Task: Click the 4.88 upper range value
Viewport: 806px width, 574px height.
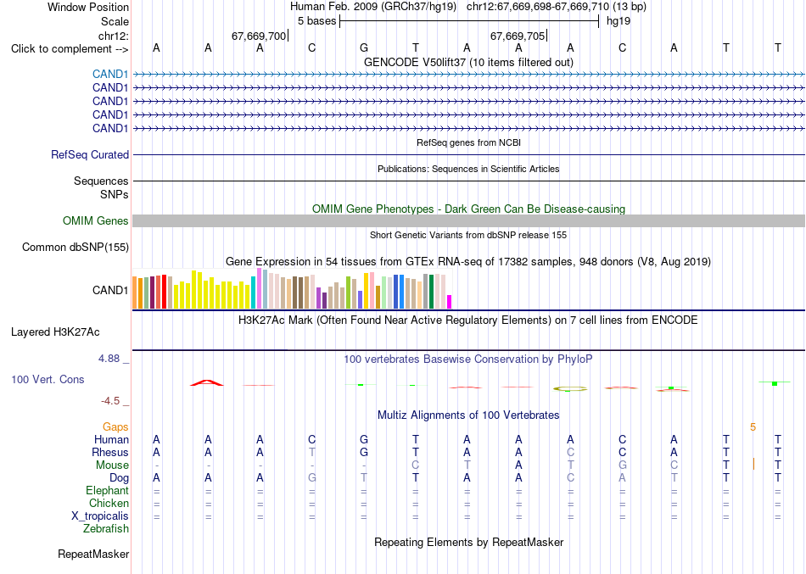Action: point(109,358)
